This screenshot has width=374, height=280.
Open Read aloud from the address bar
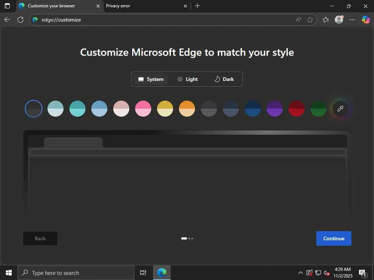coord(299,20)
